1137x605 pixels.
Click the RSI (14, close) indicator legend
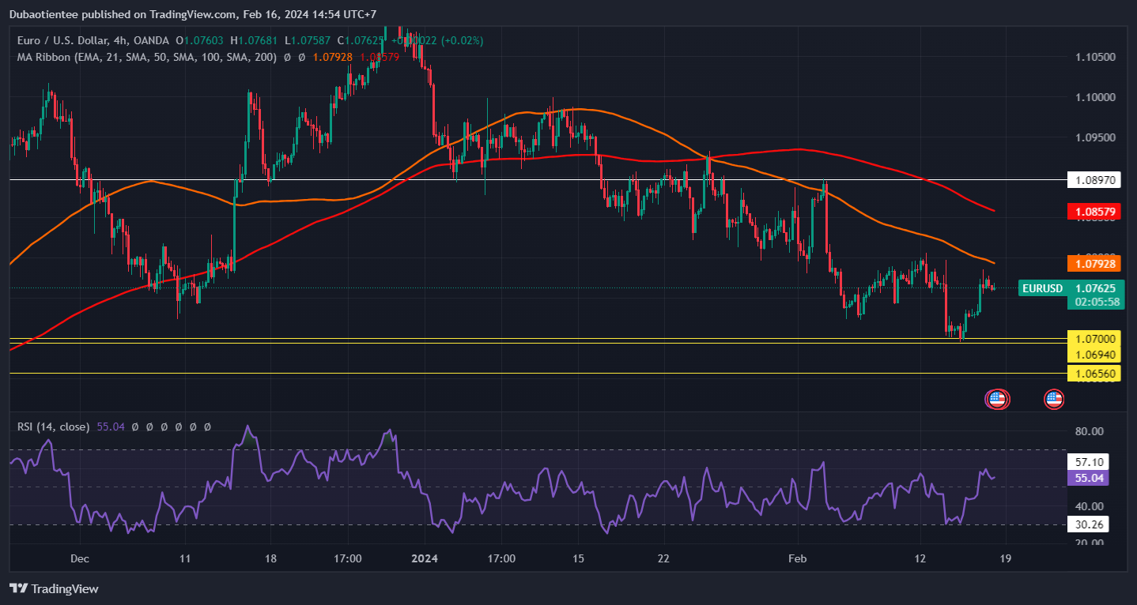point(53,427)
